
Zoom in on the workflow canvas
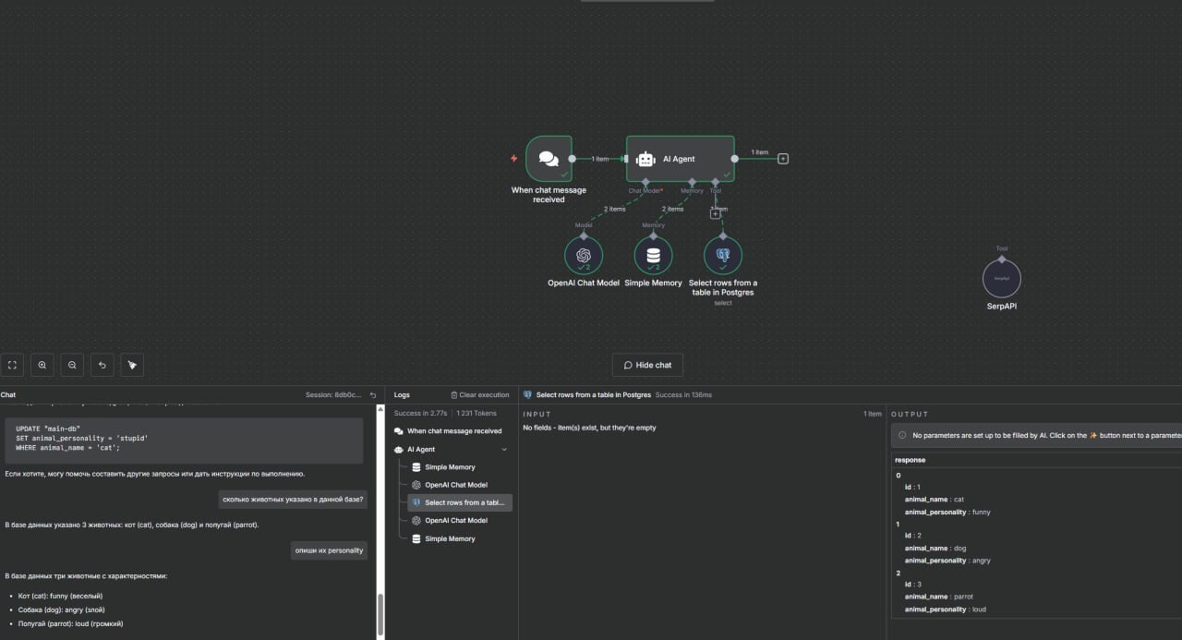click(x=42, y=365)
